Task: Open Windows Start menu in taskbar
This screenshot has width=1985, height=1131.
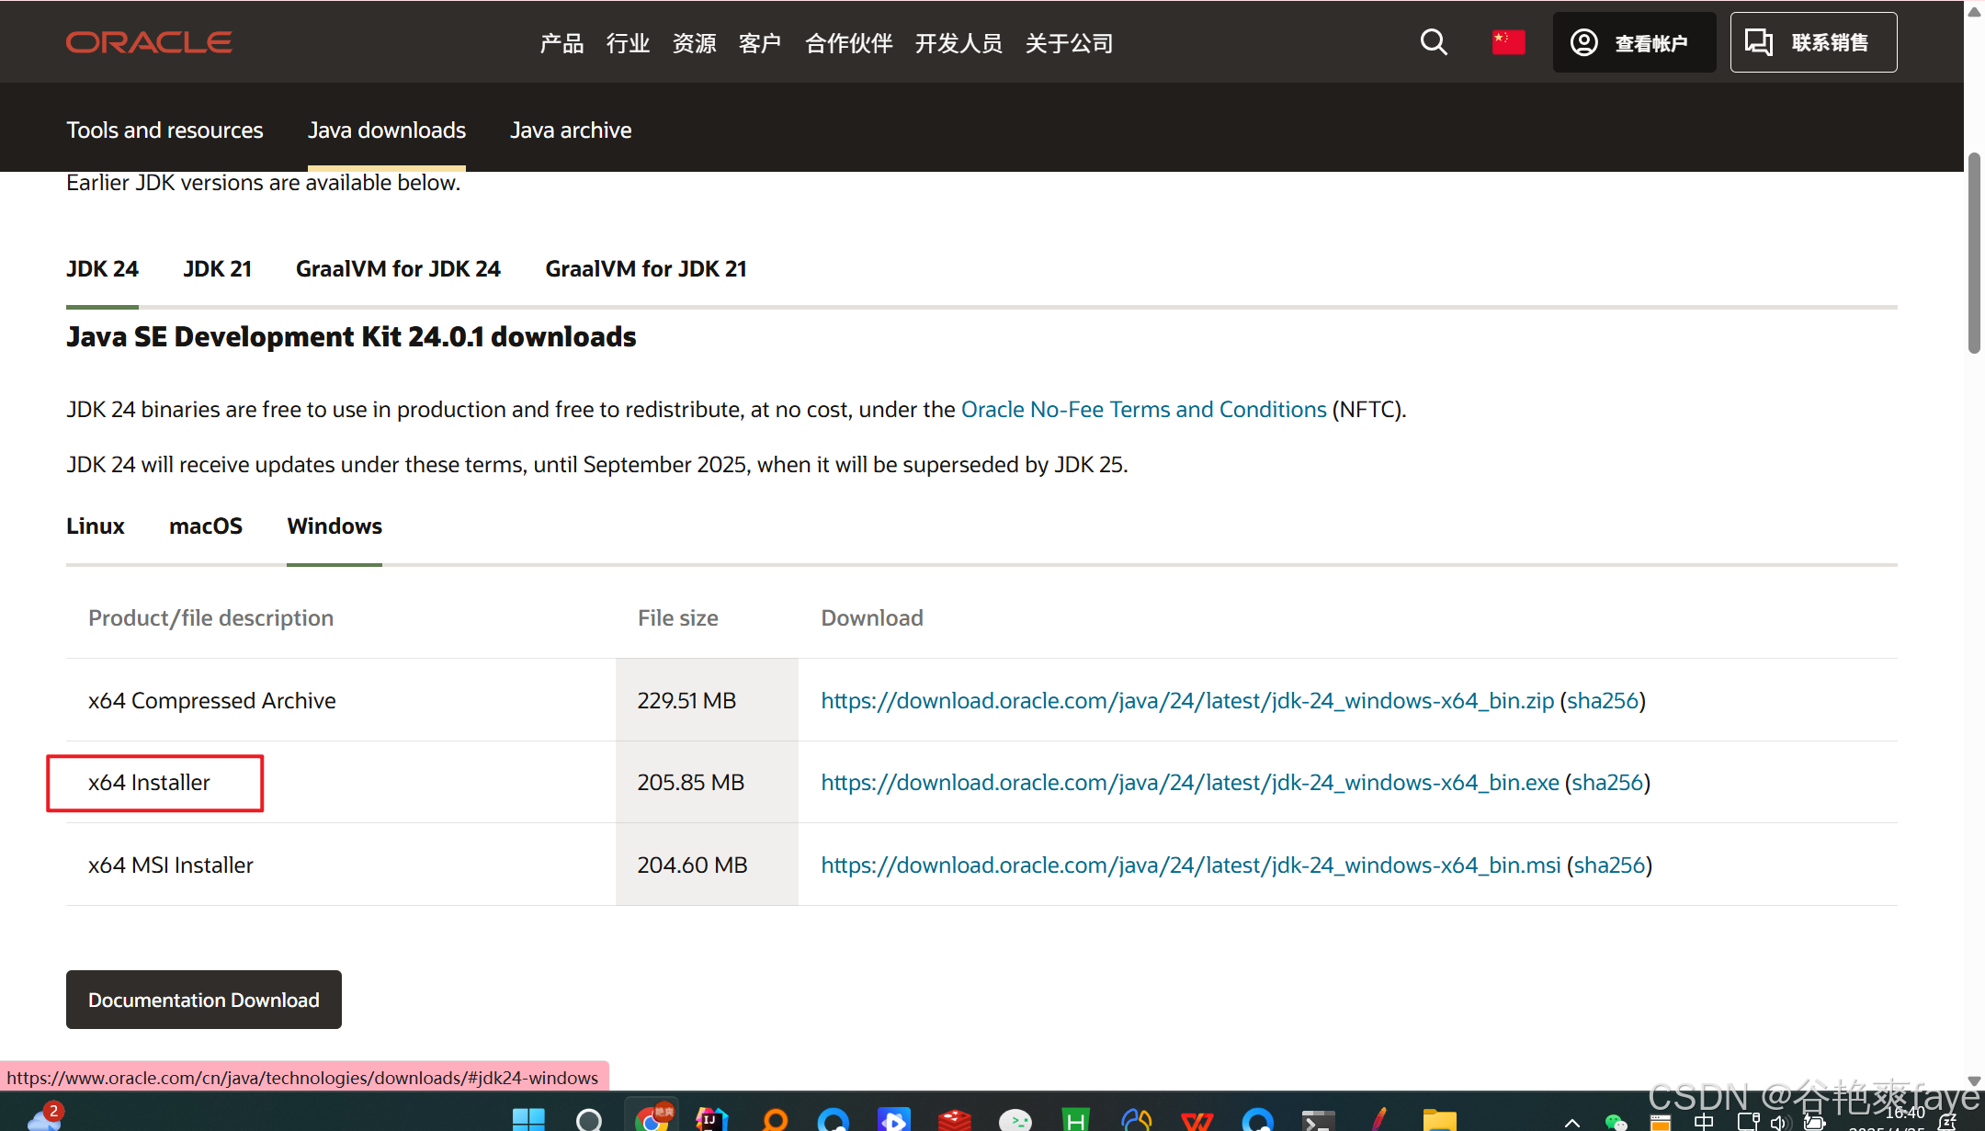Action: point(528,1119)
